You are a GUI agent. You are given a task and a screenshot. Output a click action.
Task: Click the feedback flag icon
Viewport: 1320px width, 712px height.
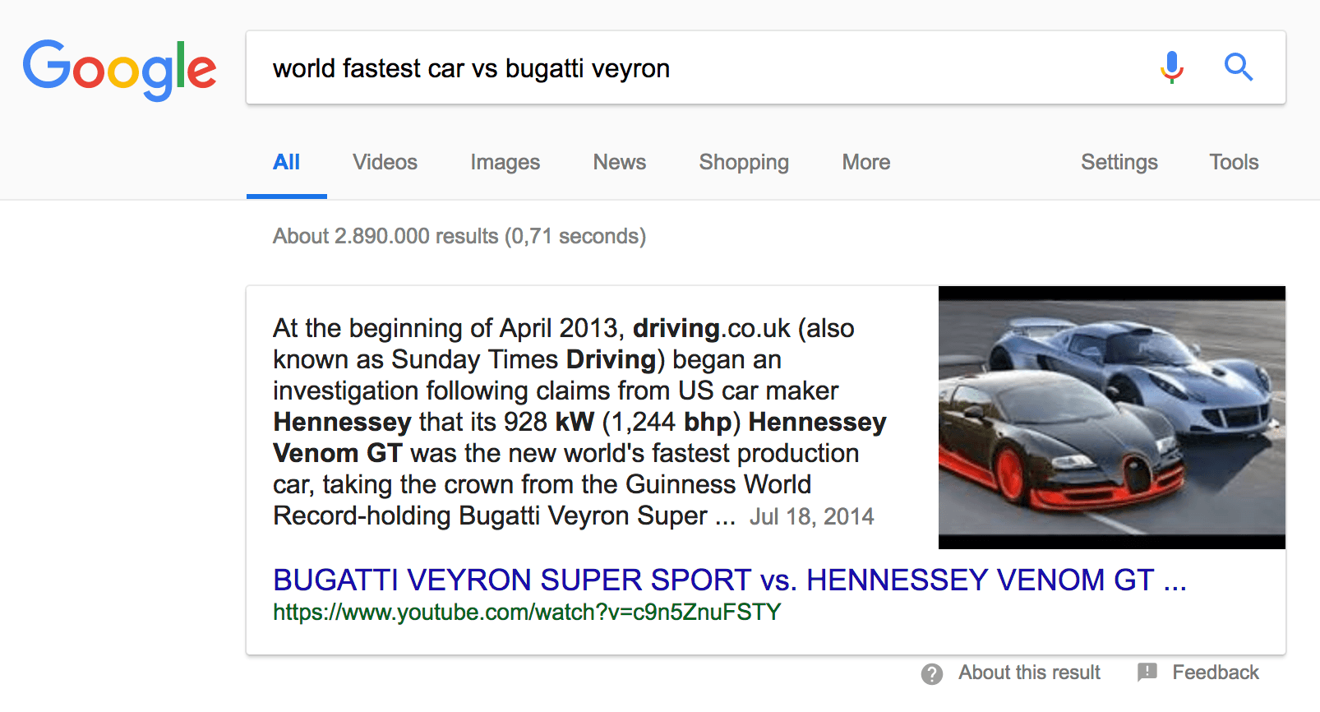coord(1147,673)
